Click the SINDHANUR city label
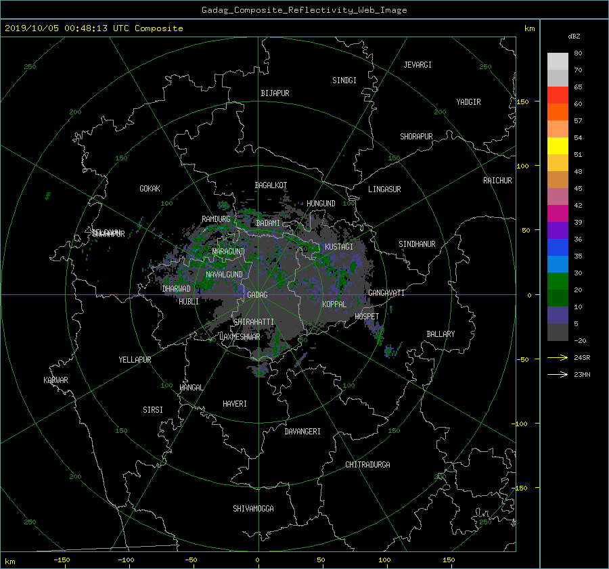 [417, 244]
